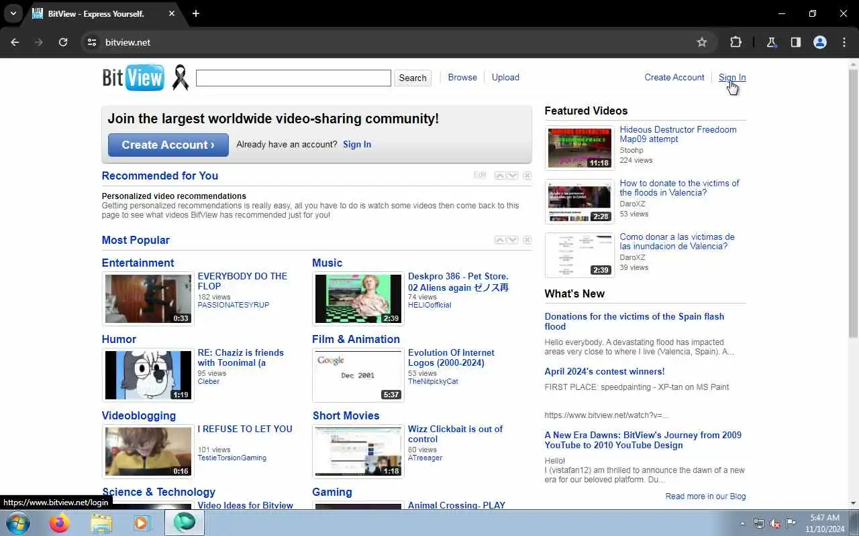This screenshot has width=859, height=536.
Task: Open the network tray icon
Action: [759, 523]
